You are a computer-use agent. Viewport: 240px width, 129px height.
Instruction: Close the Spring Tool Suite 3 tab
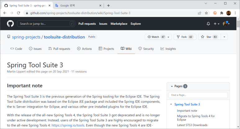click(x=49, y=6)
